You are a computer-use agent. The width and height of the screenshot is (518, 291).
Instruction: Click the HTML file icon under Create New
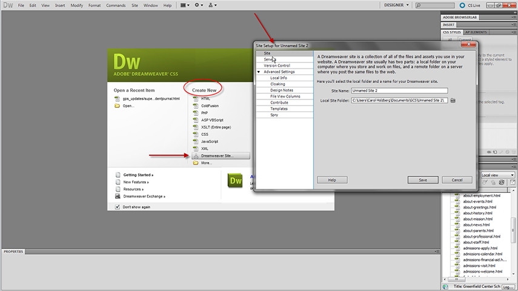pyautogui.click(x=196, y=99)
